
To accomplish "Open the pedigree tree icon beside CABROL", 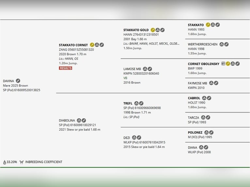I will click(x=204, y=98).
